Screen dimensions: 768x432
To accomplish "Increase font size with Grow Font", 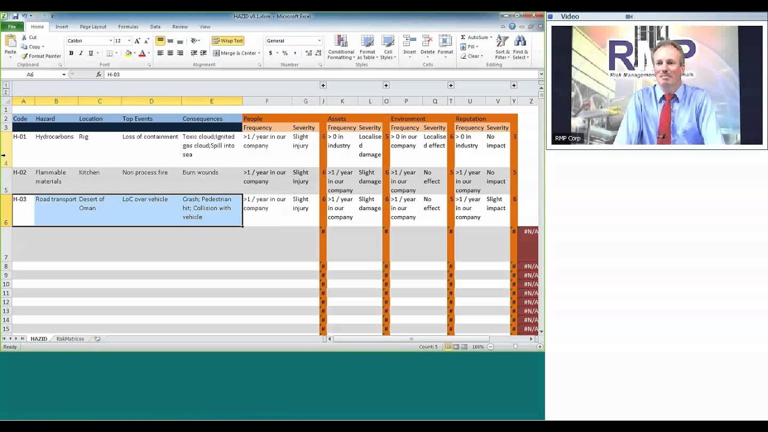I will point(137,41).
